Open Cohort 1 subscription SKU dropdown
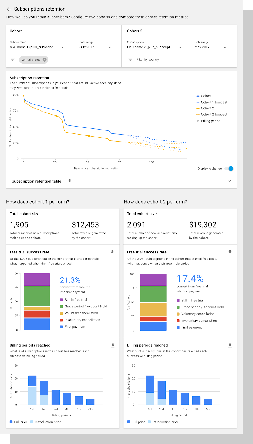 pyautogui.click(x=37, y=47)
